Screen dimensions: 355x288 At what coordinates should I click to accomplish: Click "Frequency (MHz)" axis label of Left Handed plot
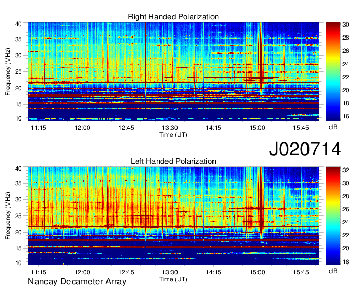[8, 216]
